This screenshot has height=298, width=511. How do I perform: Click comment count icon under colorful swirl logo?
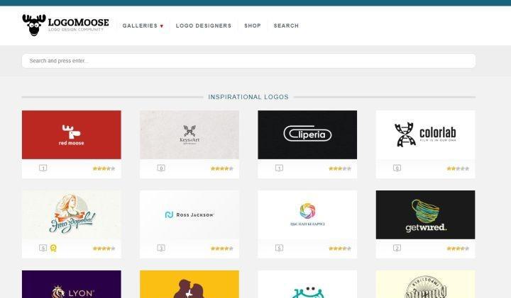(x=279, y=248)
